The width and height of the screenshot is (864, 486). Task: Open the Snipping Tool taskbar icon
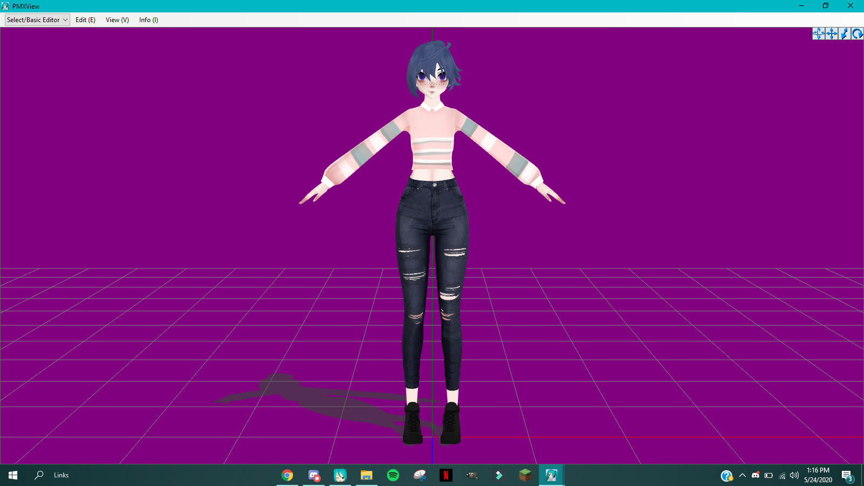click(x=420, y=475)
